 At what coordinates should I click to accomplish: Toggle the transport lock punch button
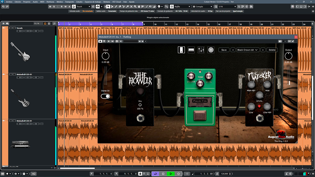pos(140,174)
